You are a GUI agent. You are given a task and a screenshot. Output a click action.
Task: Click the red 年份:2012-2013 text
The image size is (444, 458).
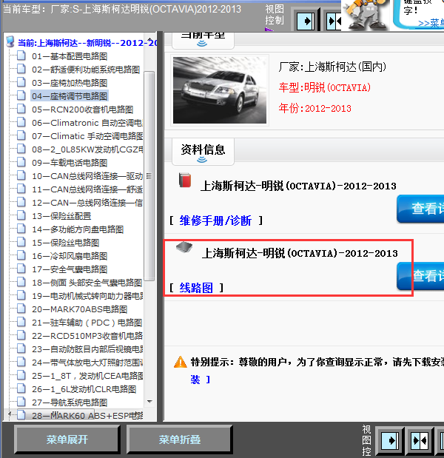pos(315,108)
